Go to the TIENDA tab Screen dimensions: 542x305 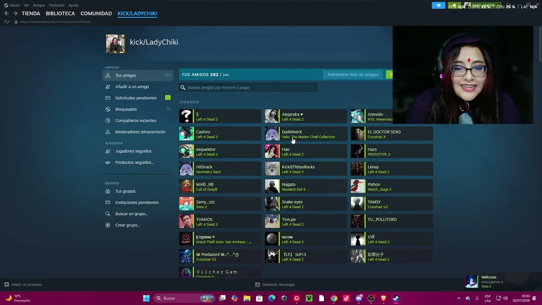pyautogui.click(x=31, y=14)
